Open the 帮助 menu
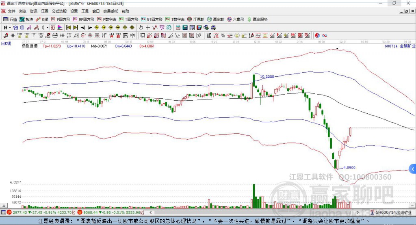Viewport: 416px width, 225px height. (x=125, y=11)
